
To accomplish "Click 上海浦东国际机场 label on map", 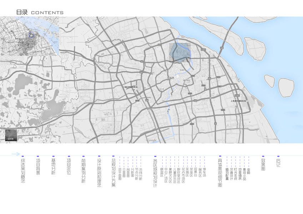I will [x=238, y=101].
